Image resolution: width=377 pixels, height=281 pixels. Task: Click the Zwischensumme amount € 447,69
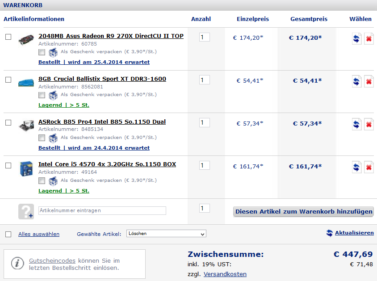pos(353,254)
